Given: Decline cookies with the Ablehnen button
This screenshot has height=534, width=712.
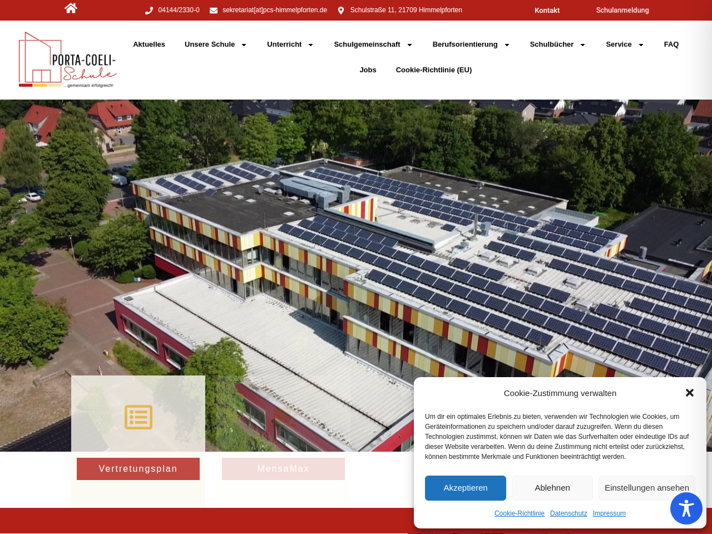Looking at the screenshot, I should tap(552, 488).
